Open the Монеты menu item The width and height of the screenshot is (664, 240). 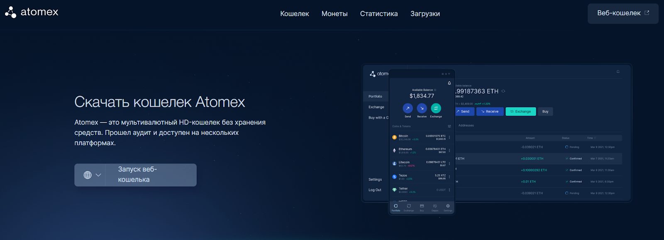point(334,14)
